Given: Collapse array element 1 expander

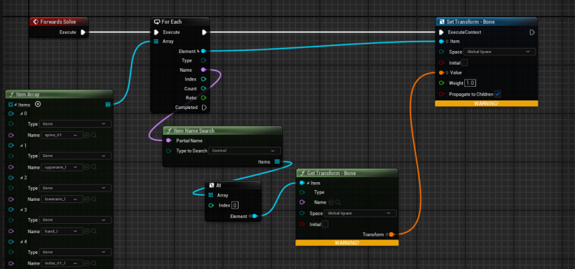Looking at the screenshot, I should [x=22, y=146].
